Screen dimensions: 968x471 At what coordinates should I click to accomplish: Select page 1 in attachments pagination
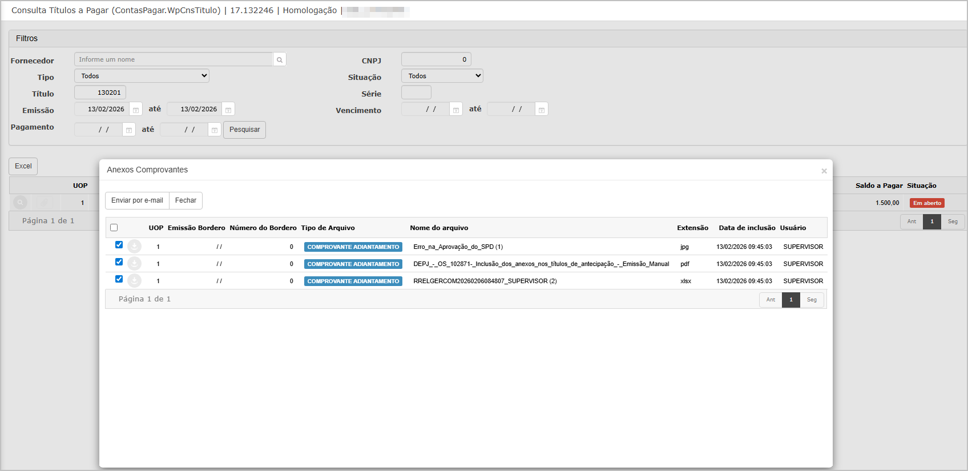[x=790, y=300]
